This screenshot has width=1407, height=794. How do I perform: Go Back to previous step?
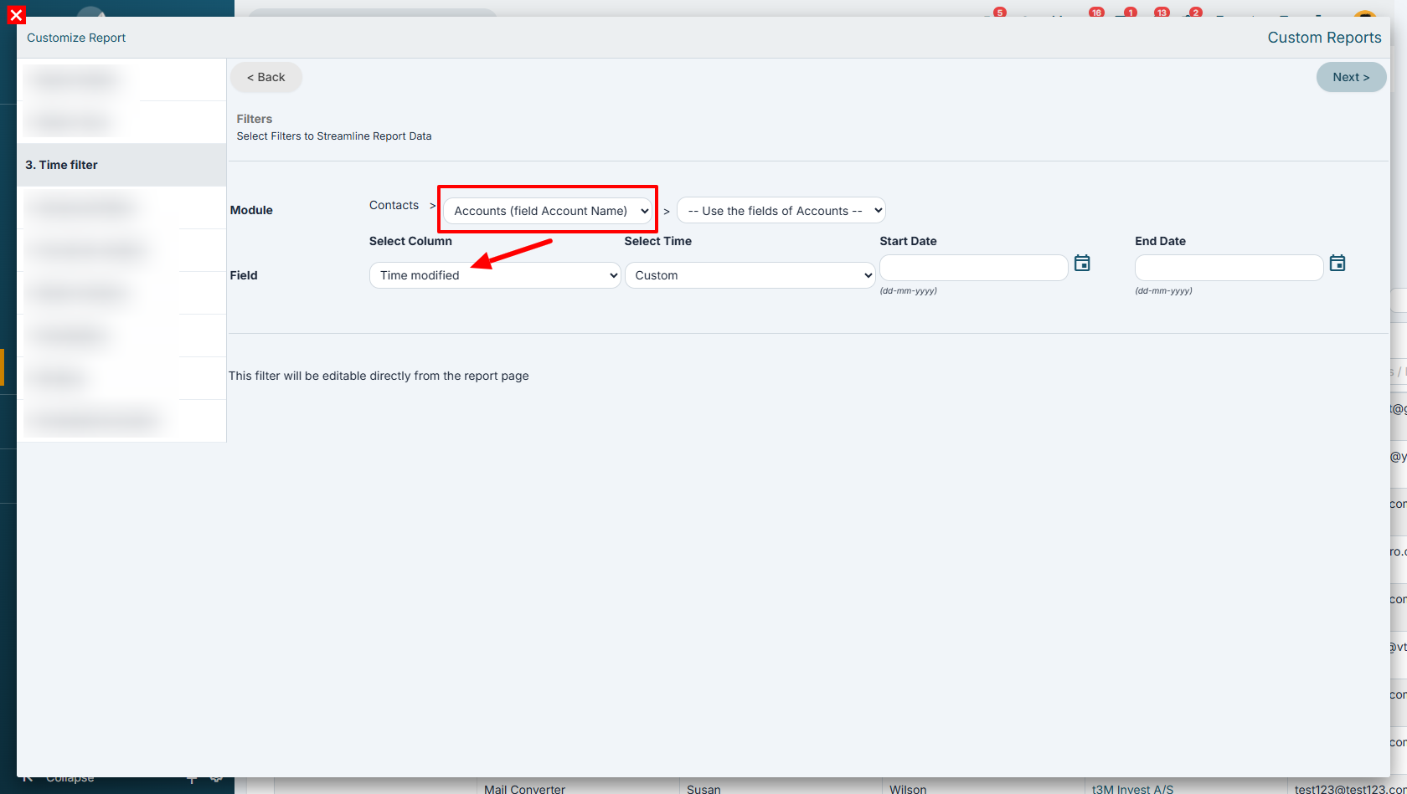click(266, 77)
